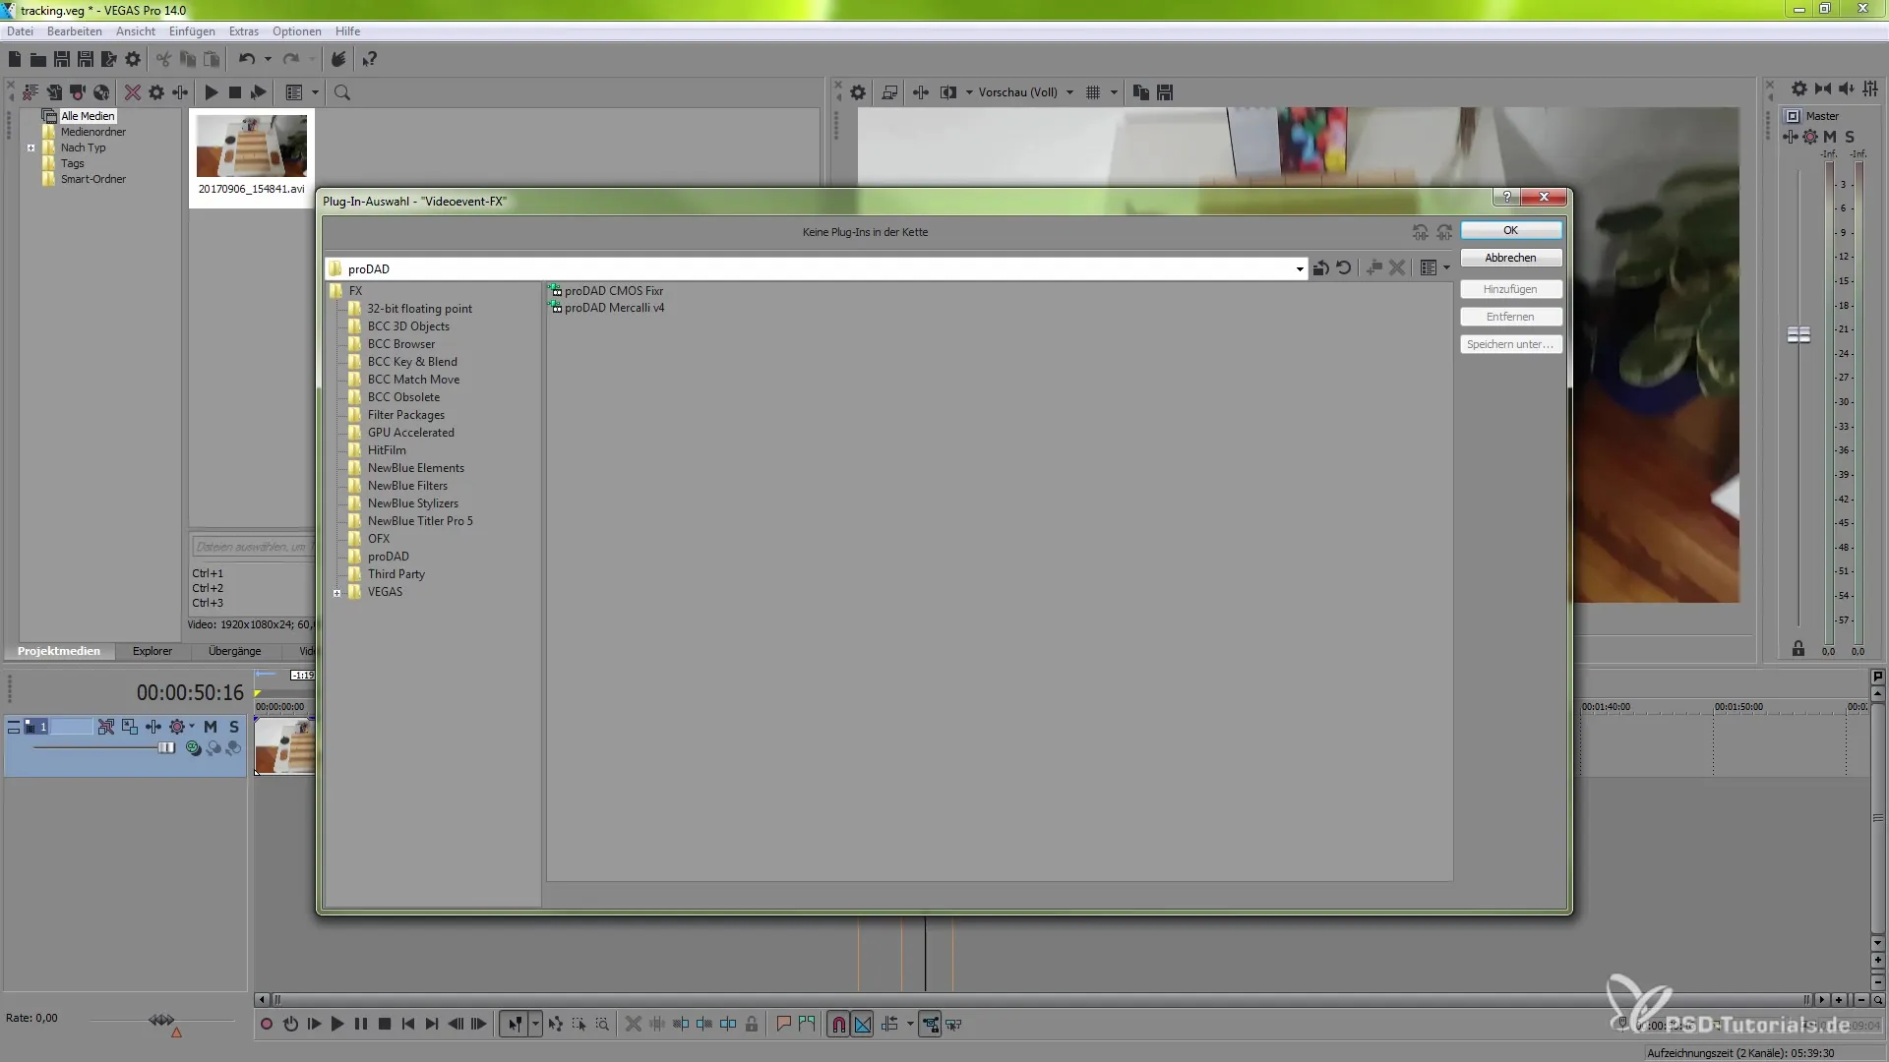The width and height of the screenshot is (1889, 1062).
Task: Click the timeline Play button
Action: point(337,1025)
